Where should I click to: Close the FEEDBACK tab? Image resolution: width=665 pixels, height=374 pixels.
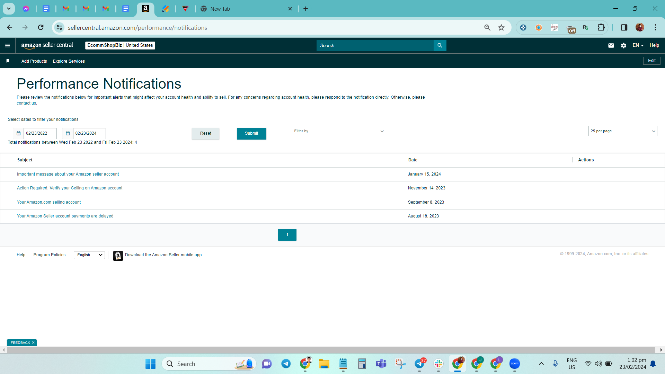pyautogui.click(x=33, y=342)
